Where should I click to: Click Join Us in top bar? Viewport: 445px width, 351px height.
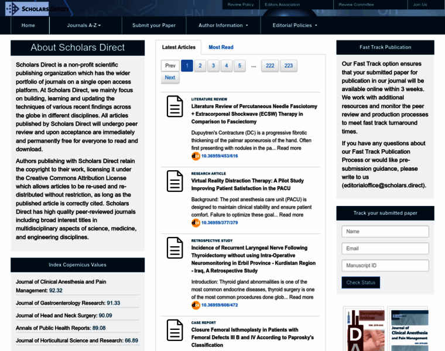point(420,5)
